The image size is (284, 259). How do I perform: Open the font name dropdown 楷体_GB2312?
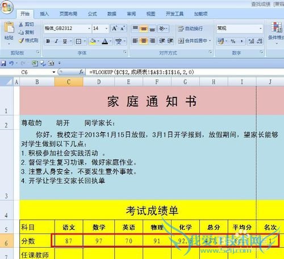(x=89, y=28)
